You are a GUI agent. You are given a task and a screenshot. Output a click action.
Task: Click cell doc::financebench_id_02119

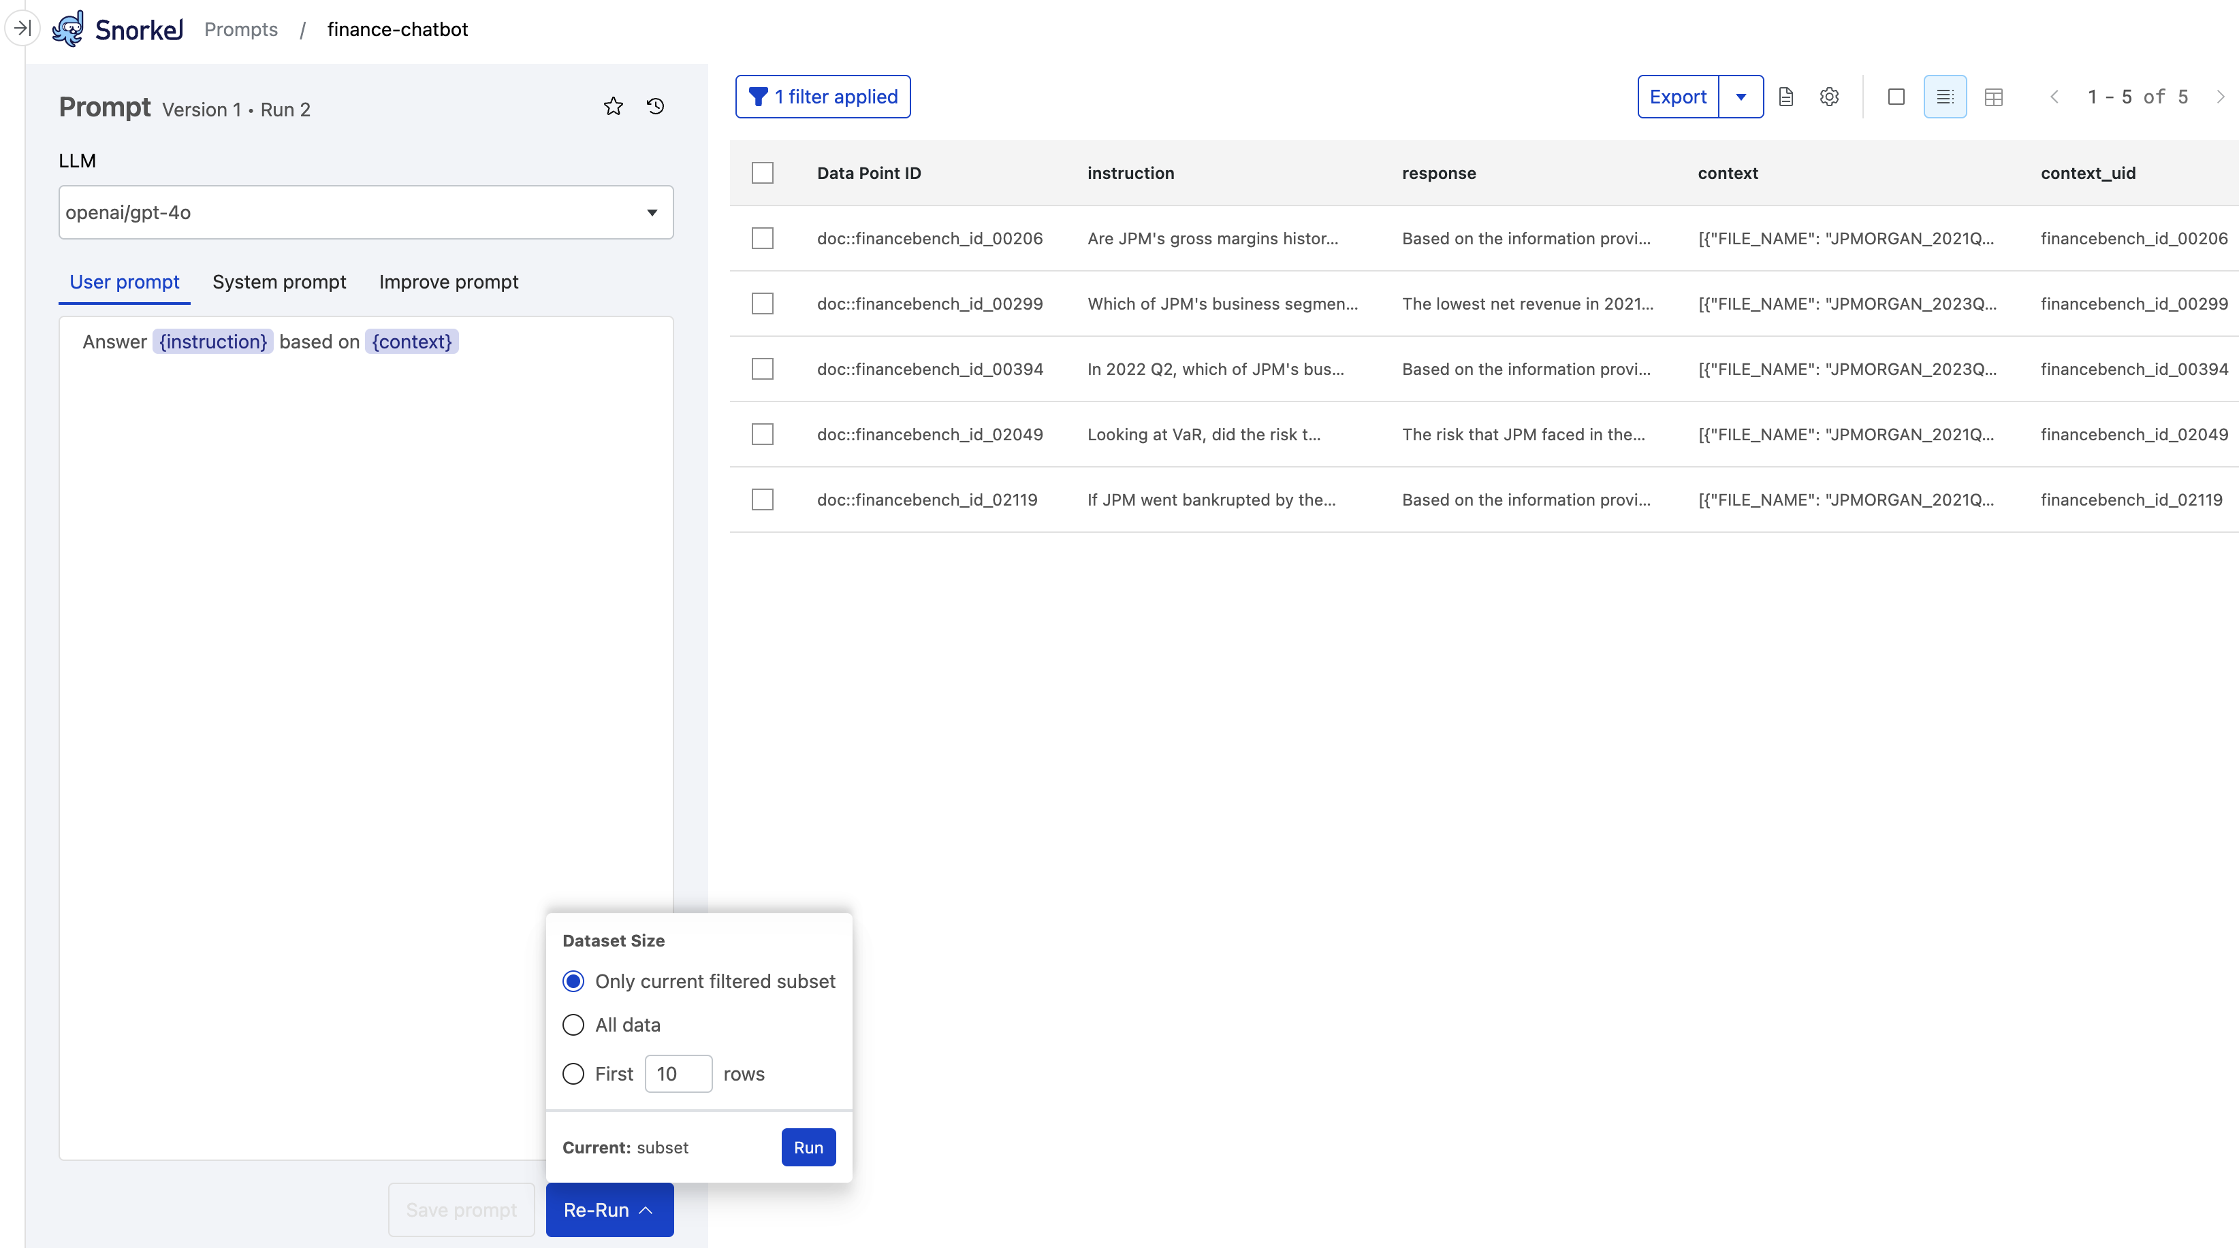point(927,499)
